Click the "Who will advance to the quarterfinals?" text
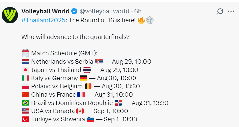The image size is (239, 127). click(x=75, y=37)
